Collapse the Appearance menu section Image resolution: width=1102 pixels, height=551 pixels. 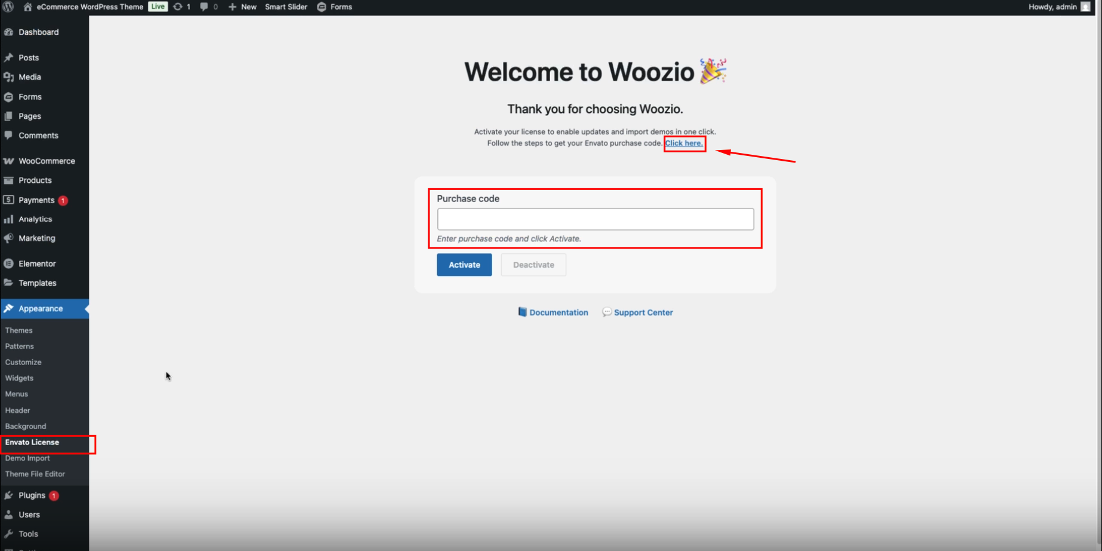[41, 308]
